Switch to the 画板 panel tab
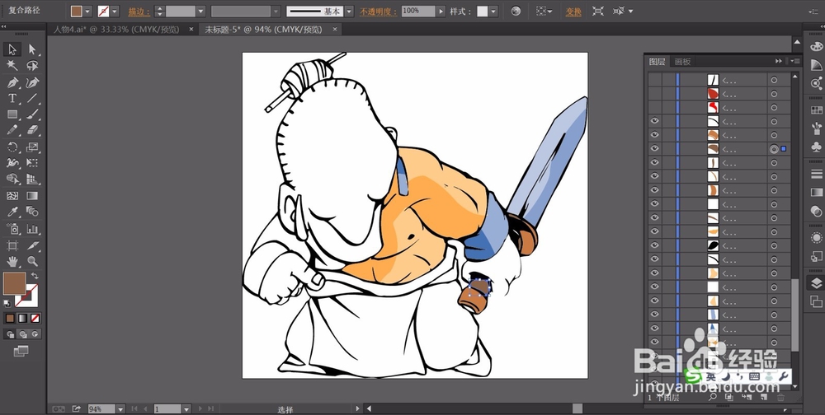This screenshot has width=825, height=415. [x=682, y=62]
